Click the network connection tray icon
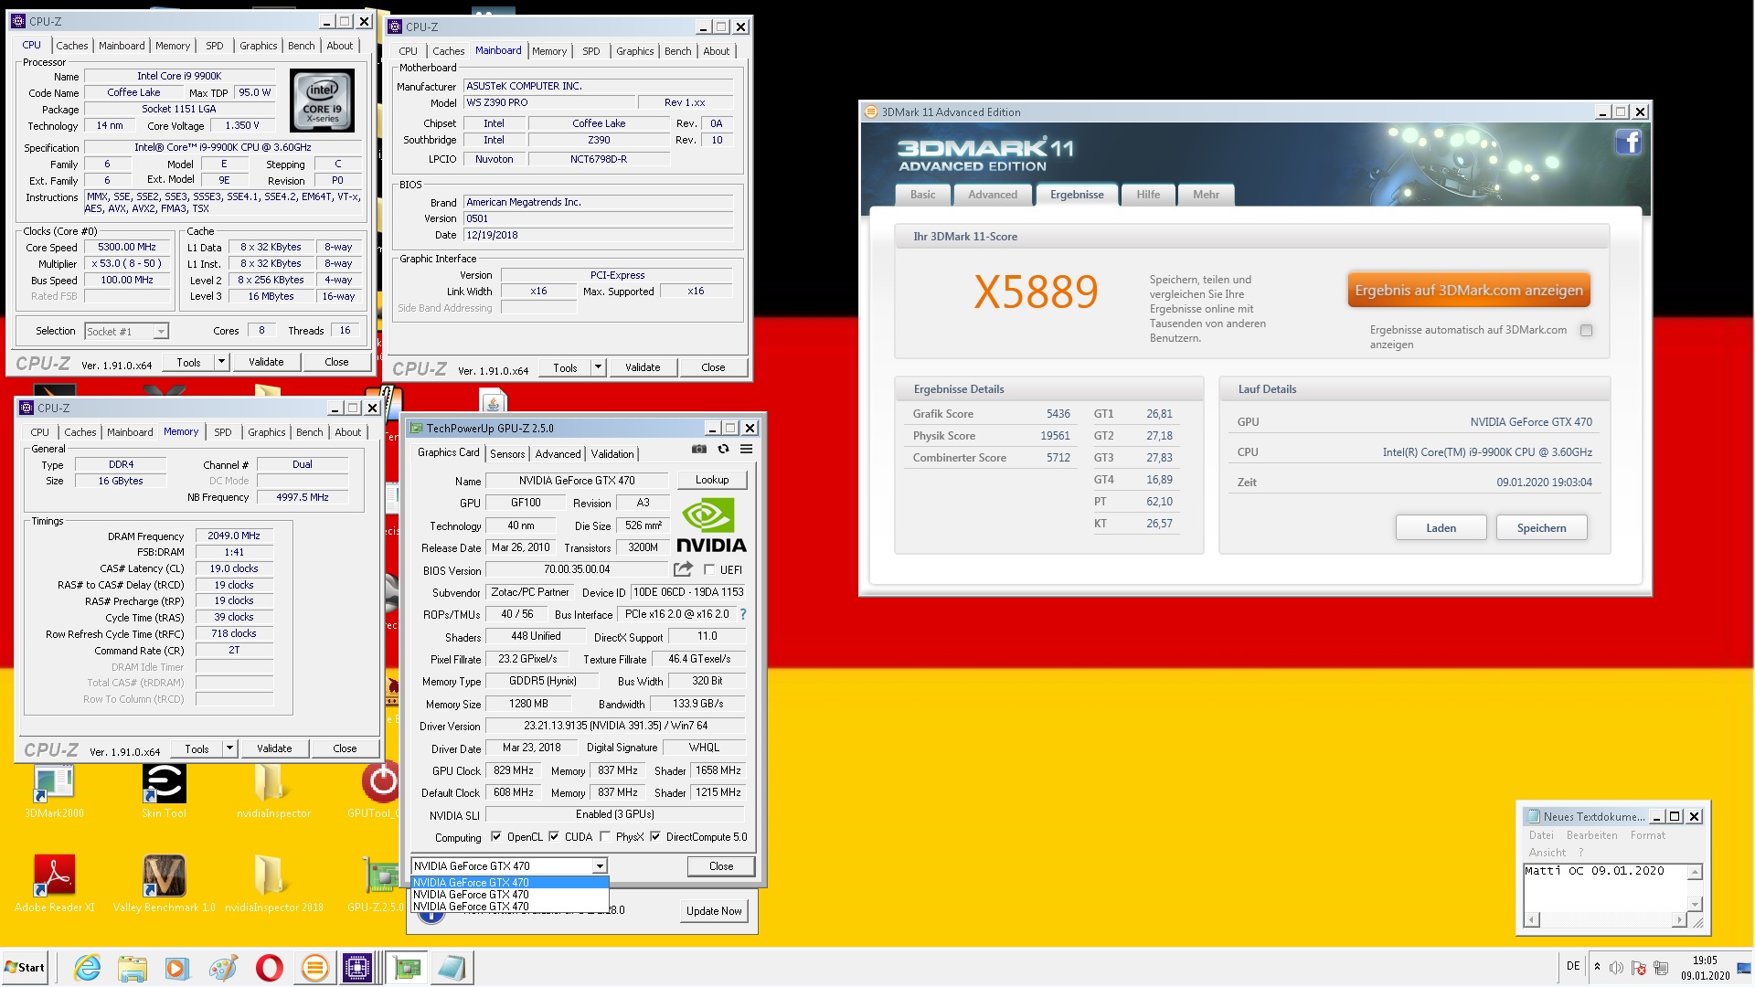Viewport: 1755px width, 987px height. coord(1661,968)
